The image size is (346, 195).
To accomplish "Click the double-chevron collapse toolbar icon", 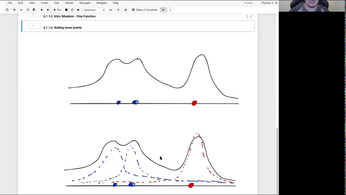I will [x=170, y=10].
